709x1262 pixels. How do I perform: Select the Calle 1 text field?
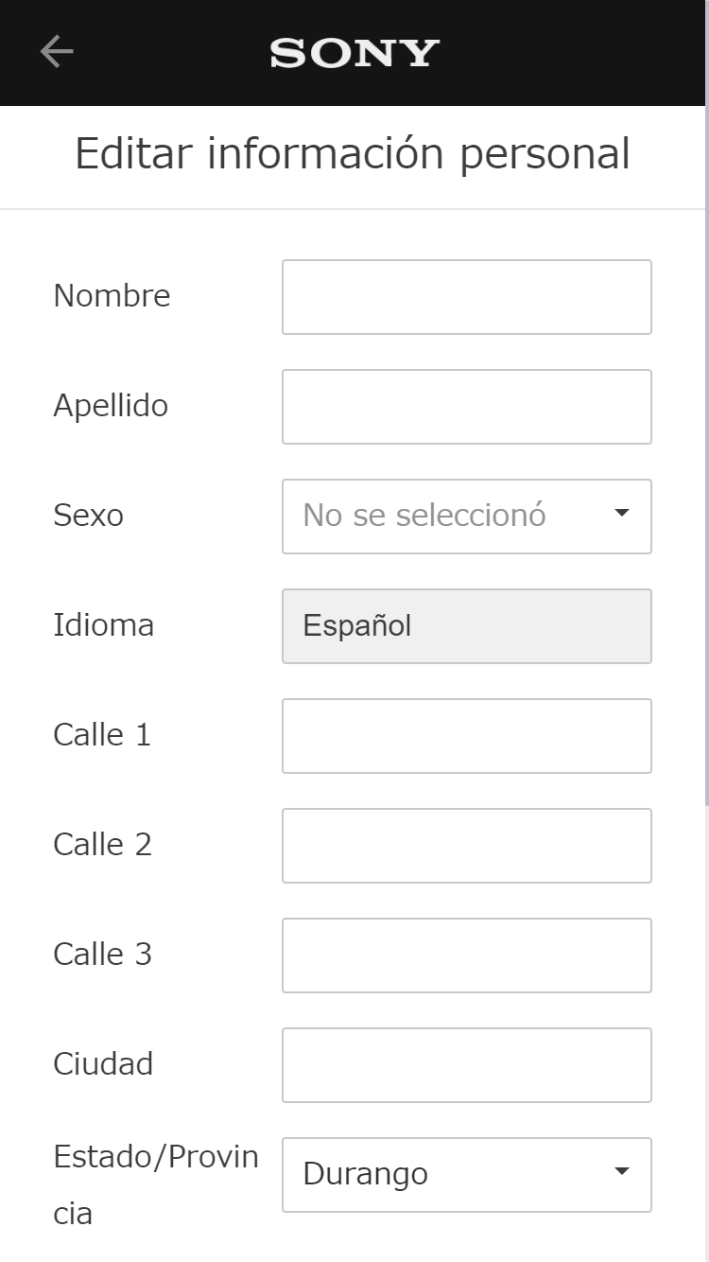click(x=466, y=735)
